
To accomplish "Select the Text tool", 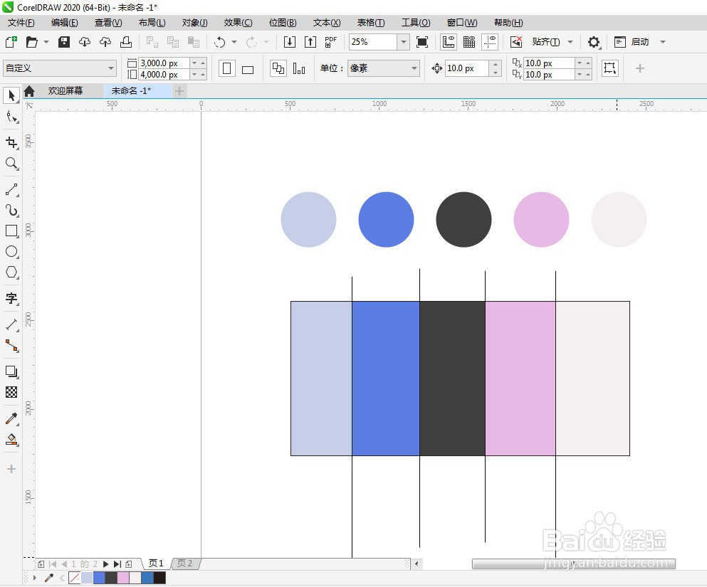I will (x=11, y=298).
